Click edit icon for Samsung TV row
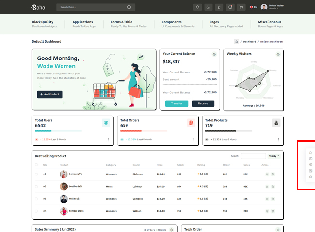This screenshot has width=315, height=232. click(x=267, y=174)
